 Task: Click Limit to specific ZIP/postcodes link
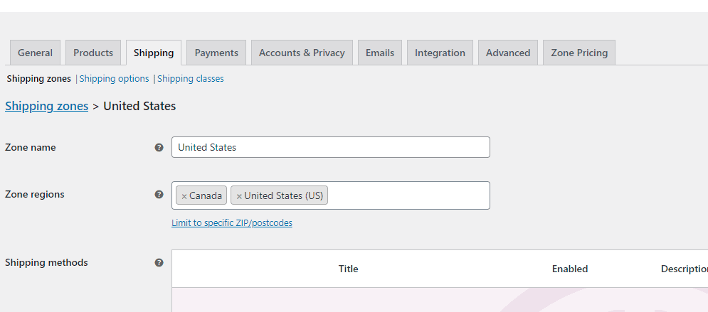tap(232, 222)
